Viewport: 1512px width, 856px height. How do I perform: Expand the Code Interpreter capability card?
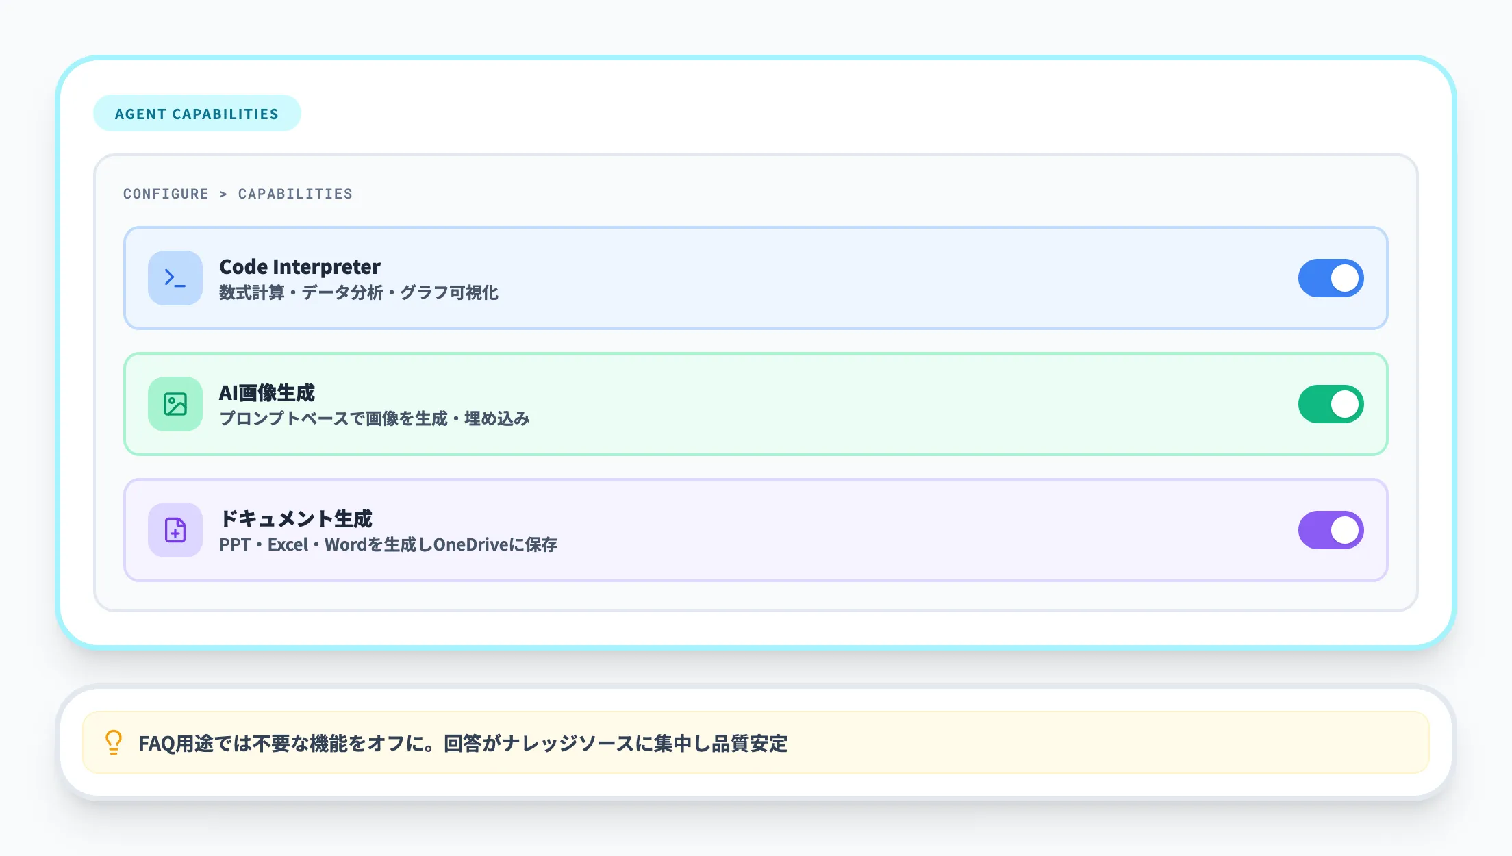[x=753, y=278]
